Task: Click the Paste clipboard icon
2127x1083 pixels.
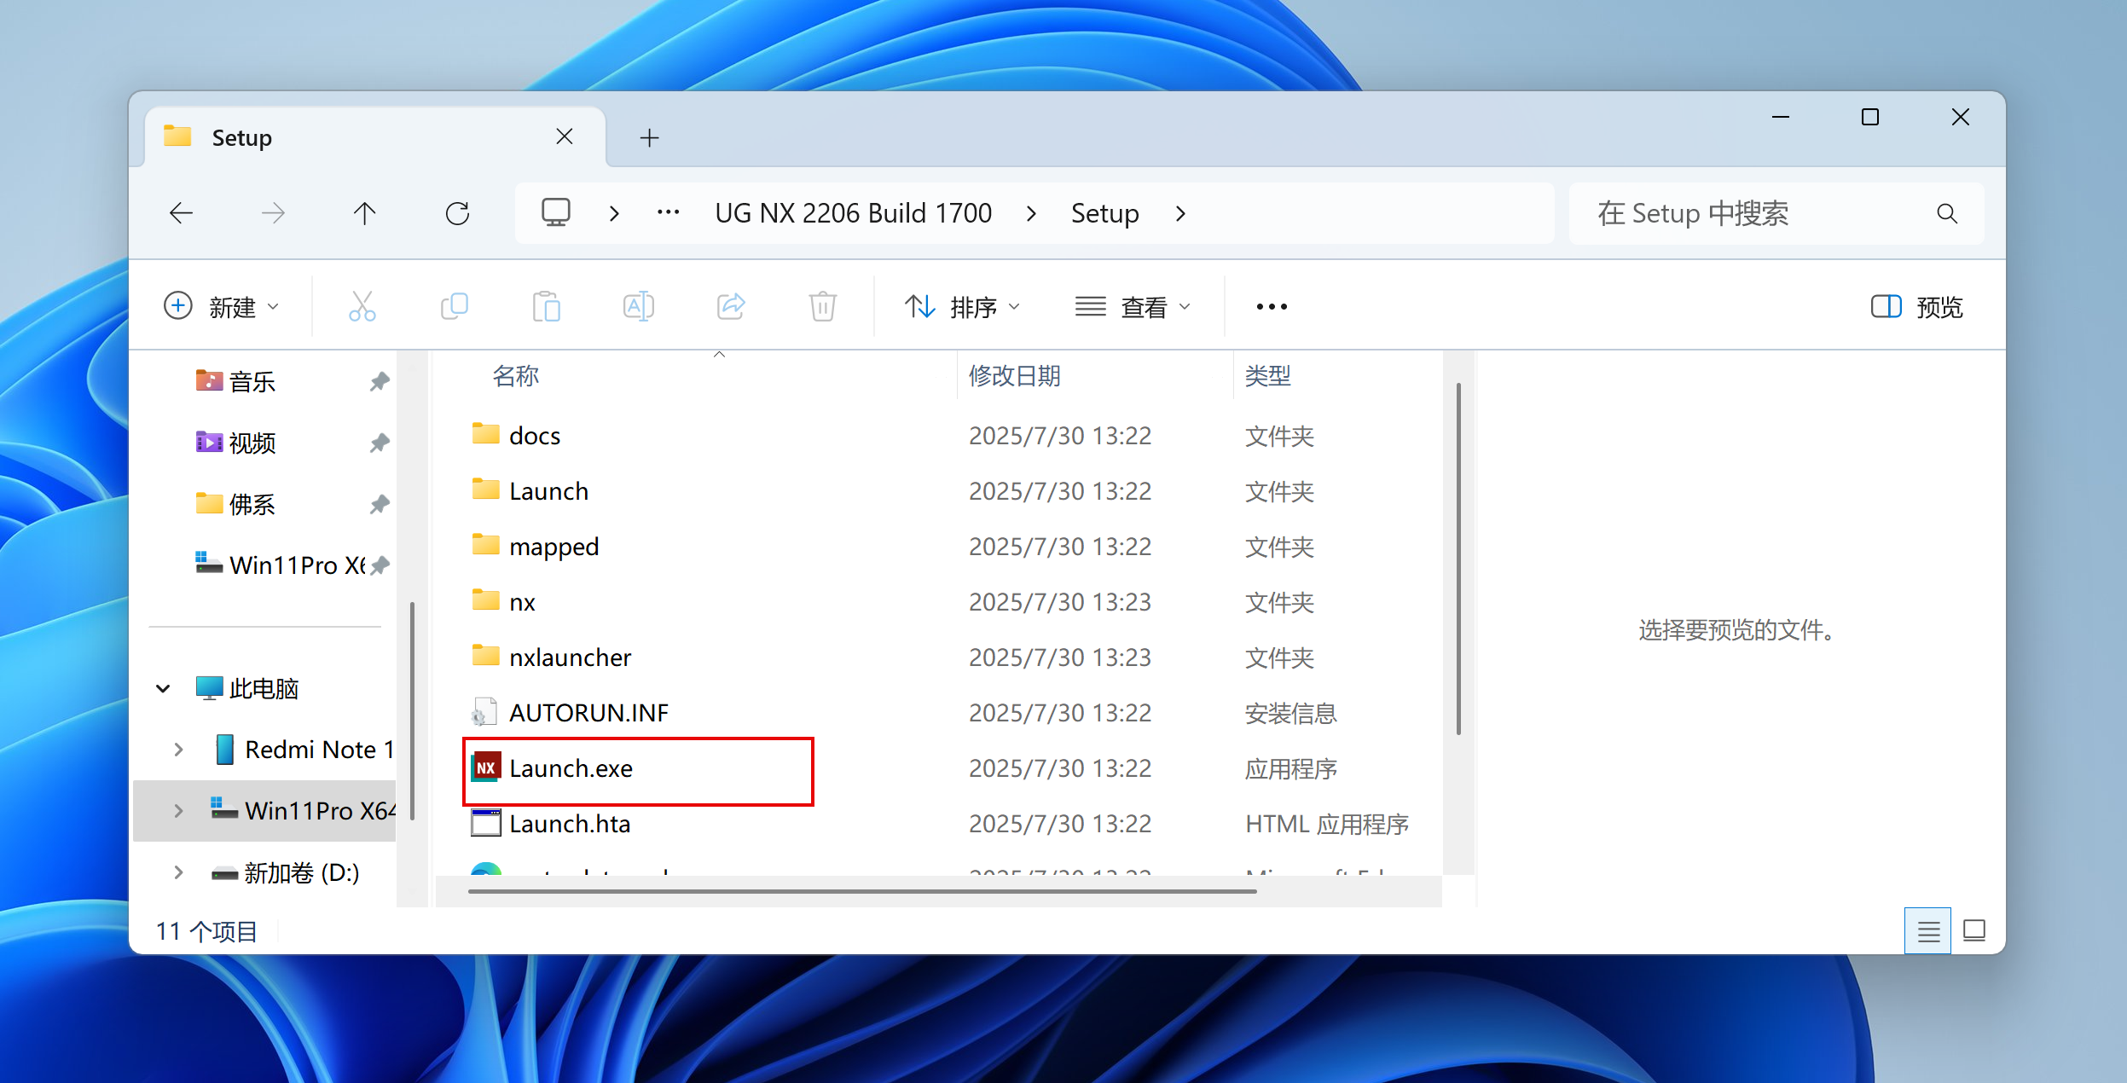Action: click(x=546, y=306)
